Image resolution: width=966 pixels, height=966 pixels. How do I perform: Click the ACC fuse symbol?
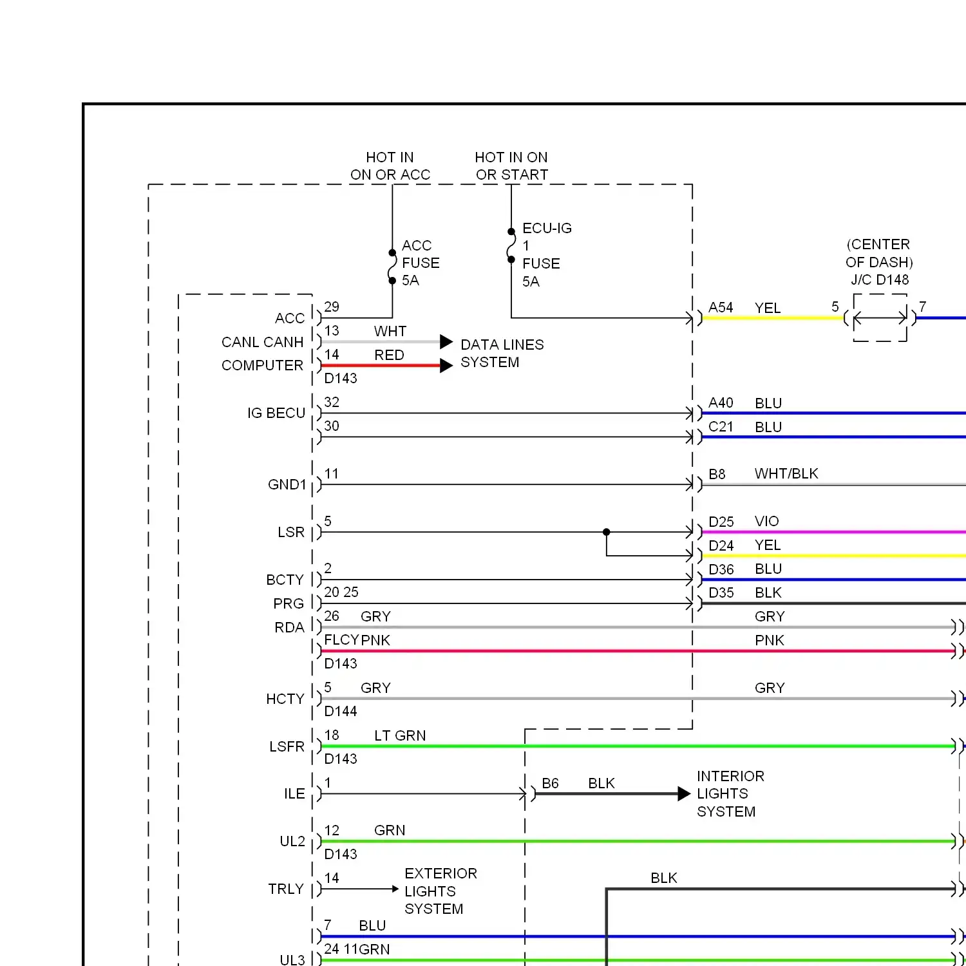click(392, 267)
